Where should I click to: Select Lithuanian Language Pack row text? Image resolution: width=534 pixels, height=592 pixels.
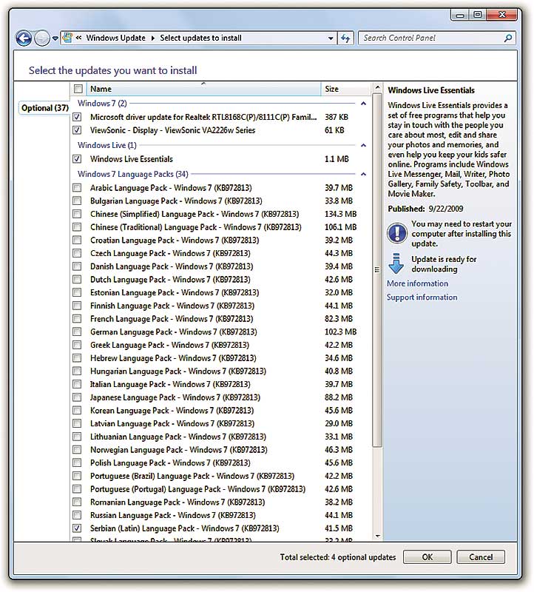pos(178,437)
